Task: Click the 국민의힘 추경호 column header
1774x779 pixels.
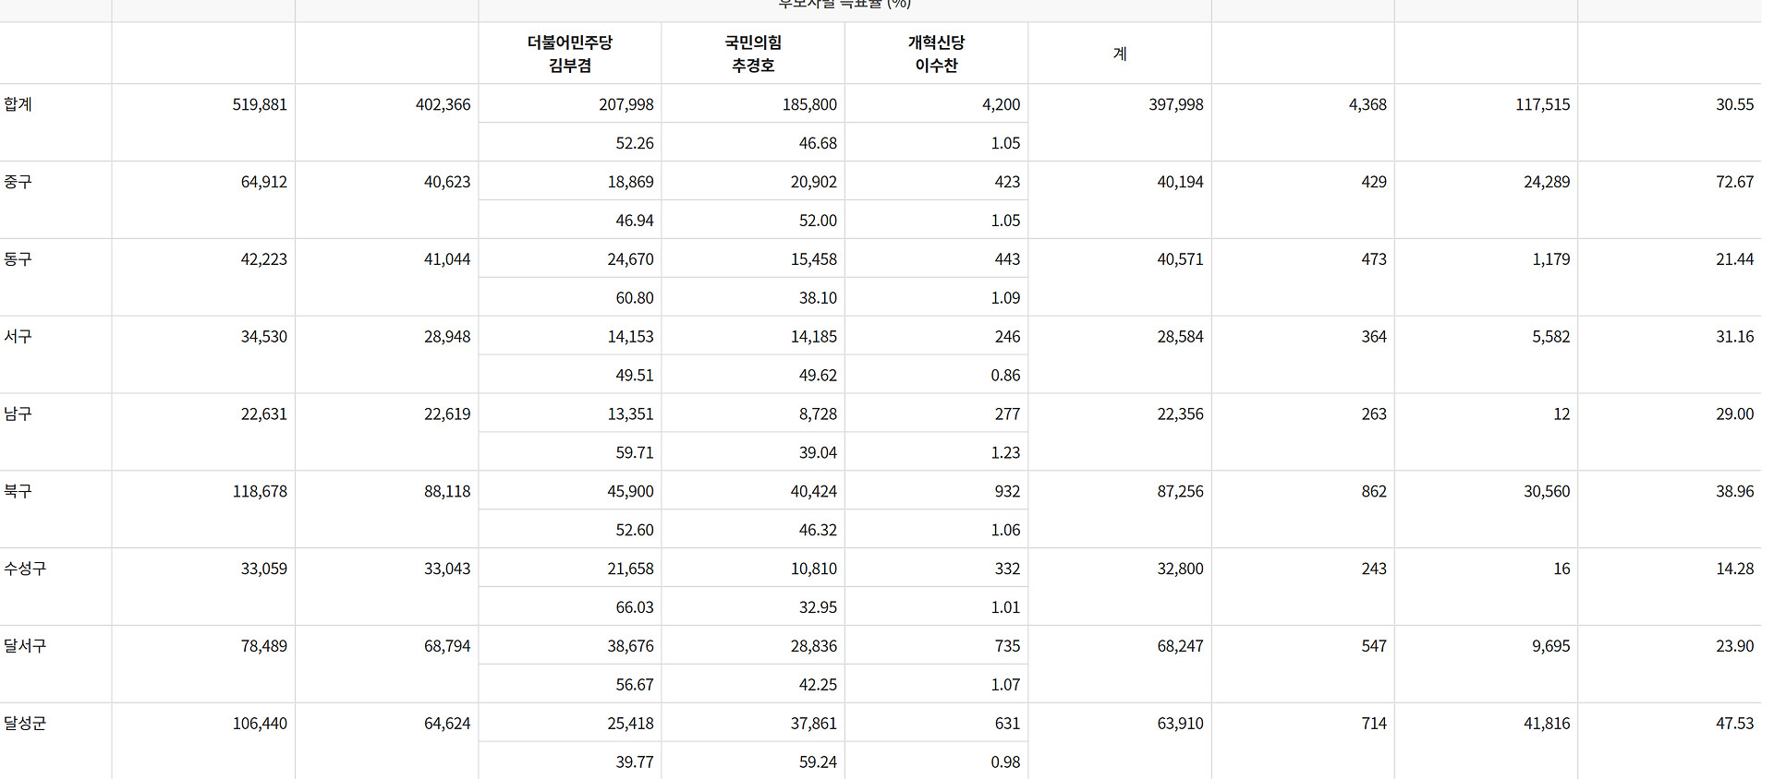Action: (x=753, y=54)
